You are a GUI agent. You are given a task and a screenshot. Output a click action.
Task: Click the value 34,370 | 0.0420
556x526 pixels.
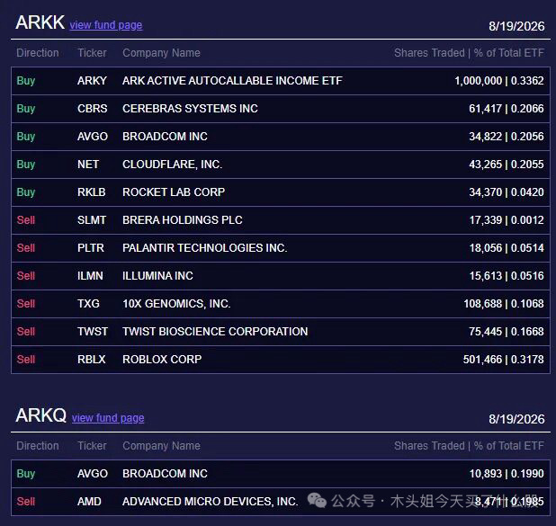tap(507, 192)
